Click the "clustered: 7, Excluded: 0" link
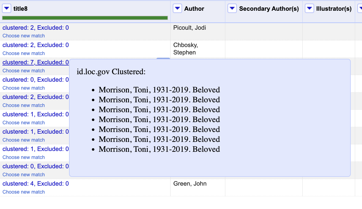The width and height of the screenshot is (362, 209). [35, 62]
